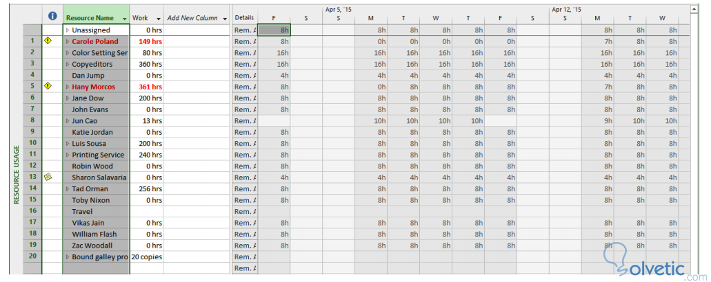Expand Jun Cao's assignments
Viewport: 711px width, 282px height.
pyautogui.click(x=68, y=120)
